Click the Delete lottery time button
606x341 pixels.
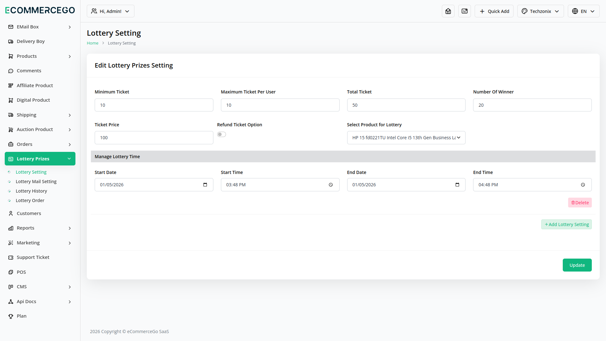click(x=580, y=203)
